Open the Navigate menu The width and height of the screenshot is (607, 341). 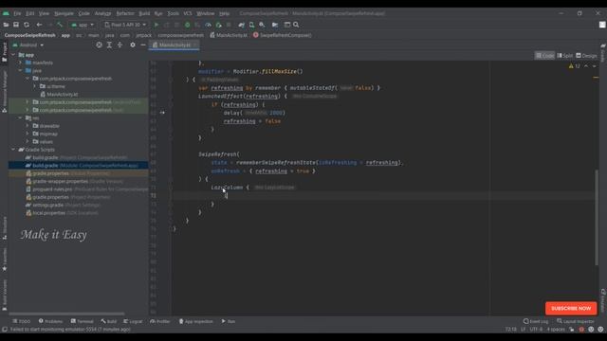(64, 13)
